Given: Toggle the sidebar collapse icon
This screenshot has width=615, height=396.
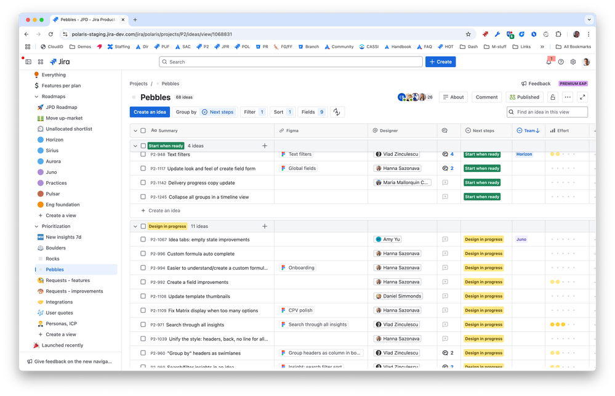Looking at the screenshot, I should point(28,62).
